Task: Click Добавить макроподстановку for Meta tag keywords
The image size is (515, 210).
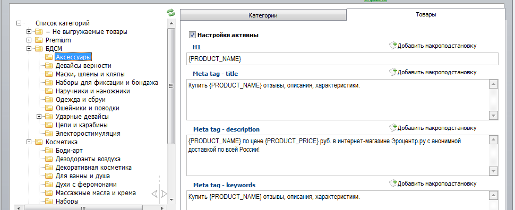Action: (437, 183)
